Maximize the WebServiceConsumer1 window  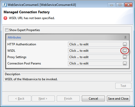click(x=120, y=5)
